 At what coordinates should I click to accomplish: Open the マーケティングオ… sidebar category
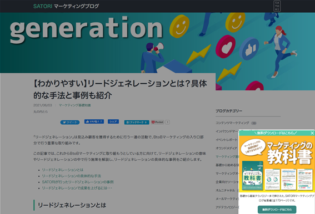click(227, 174)
